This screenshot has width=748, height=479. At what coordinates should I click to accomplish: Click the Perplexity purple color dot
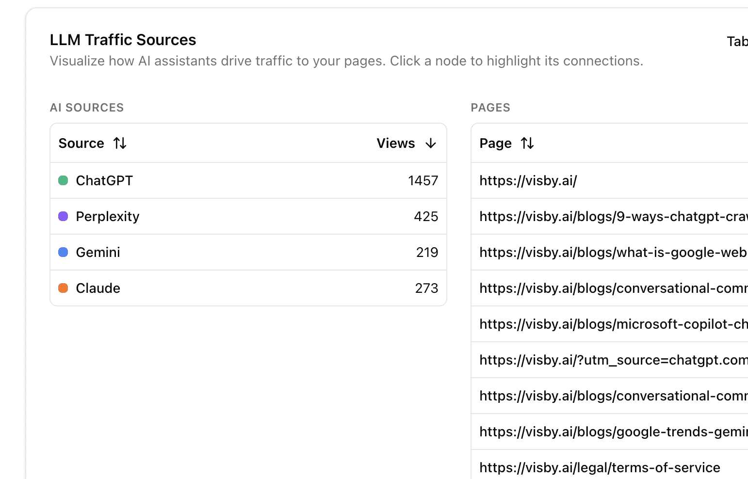[x=63, y=216]
